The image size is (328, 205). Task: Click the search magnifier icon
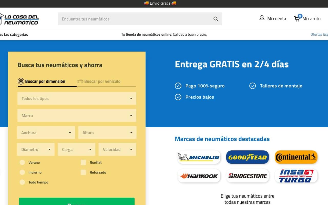click(x=216, y=19)
